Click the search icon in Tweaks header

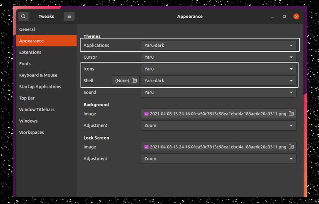coord(24,17)
